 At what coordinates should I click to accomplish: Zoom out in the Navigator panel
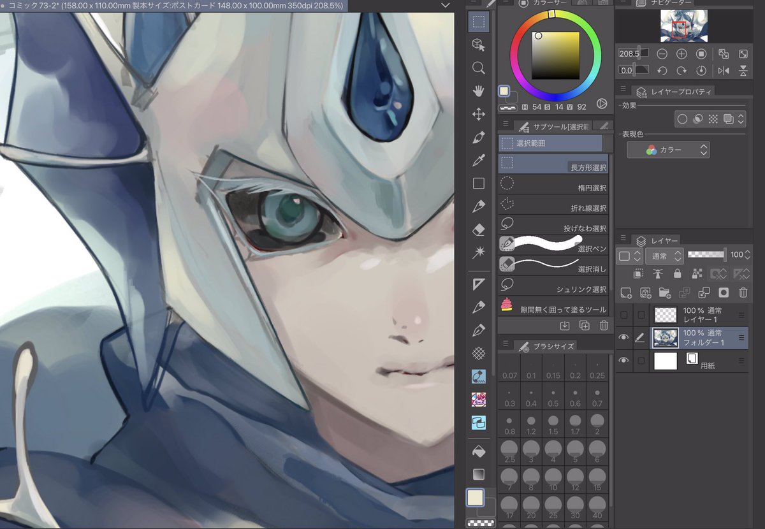662,54
